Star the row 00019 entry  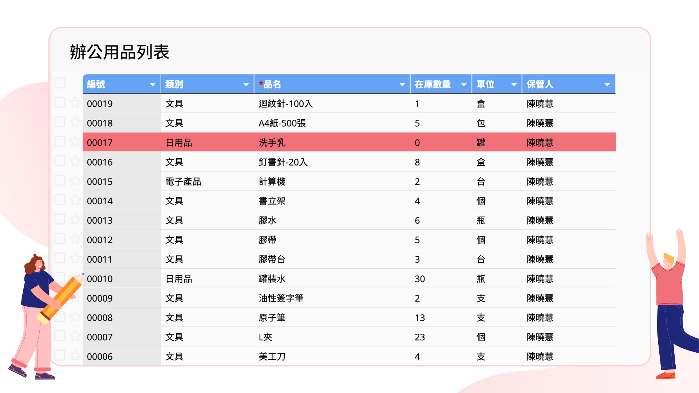pos(75,103)
